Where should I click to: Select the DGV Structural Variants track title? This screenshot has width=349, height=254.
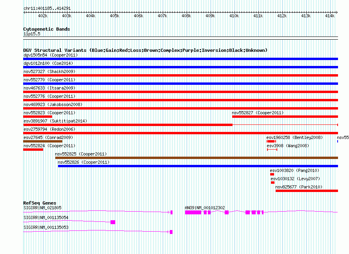pos(145,50)
